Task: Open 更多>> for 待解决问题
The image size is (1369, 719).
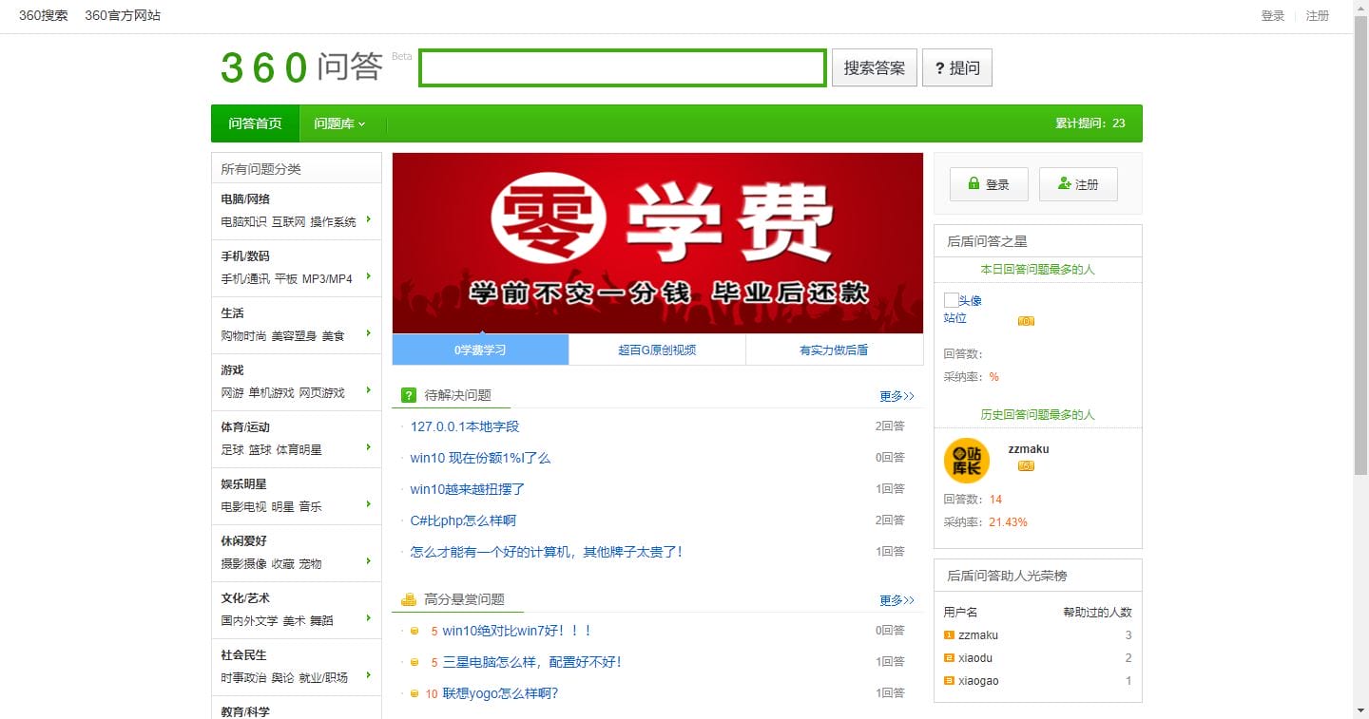Action: [895, 396]
